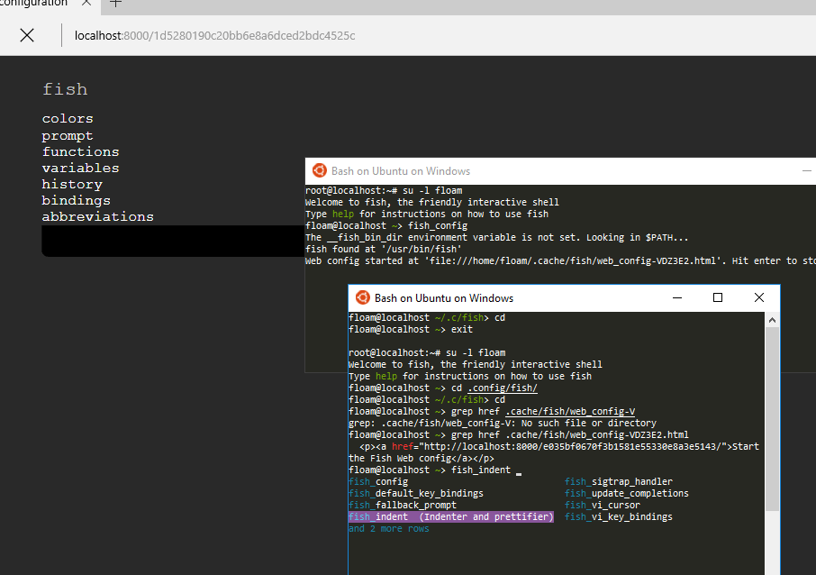Click 'fish_config' command in back terminal
The width and height of the screenshot is (816, 575).
click(438, 226)
